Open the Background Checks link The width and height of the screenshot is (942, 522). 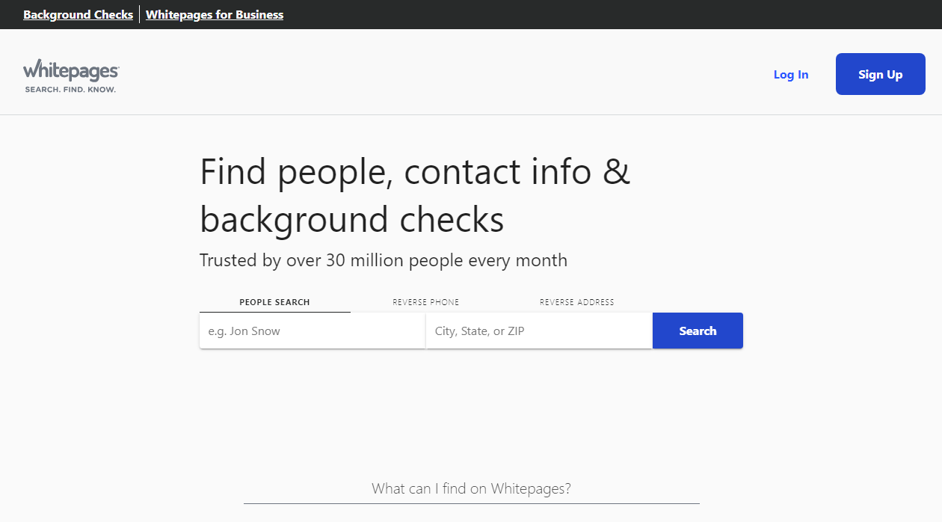[x=78, y=14]
